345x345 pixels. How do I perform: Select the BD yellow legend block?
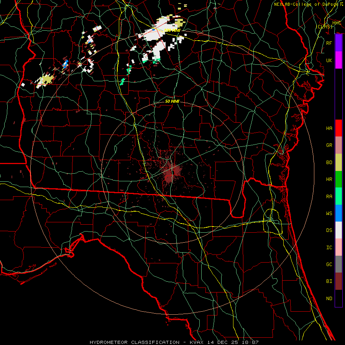338,162
